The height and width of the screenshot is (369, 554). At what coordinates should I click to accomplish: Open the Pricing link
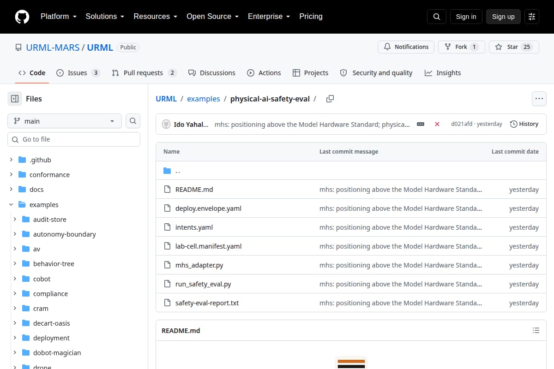[x=311, y=17]
